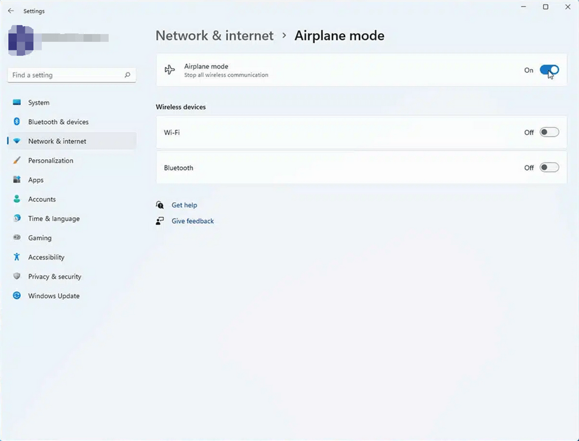Select Accessibility in the sidebar
Image resolution: width=579 pixels, height=441 pixels.
[x=46, y=257]
